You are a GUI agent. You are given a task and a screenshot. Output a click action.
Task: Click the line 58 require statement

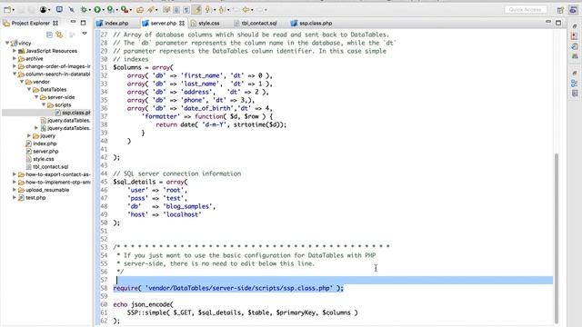[x=228, y=288]
